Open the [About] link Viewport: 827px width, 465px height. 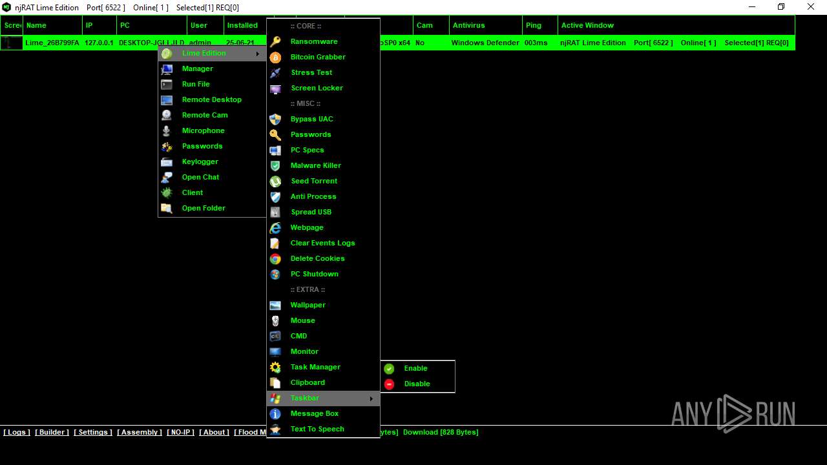pyautogui.click(x=214, y=432)
